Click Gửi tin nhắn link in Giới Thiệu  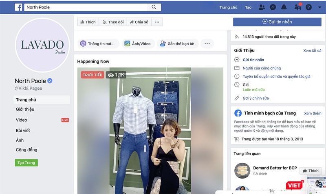click(253, 60)
